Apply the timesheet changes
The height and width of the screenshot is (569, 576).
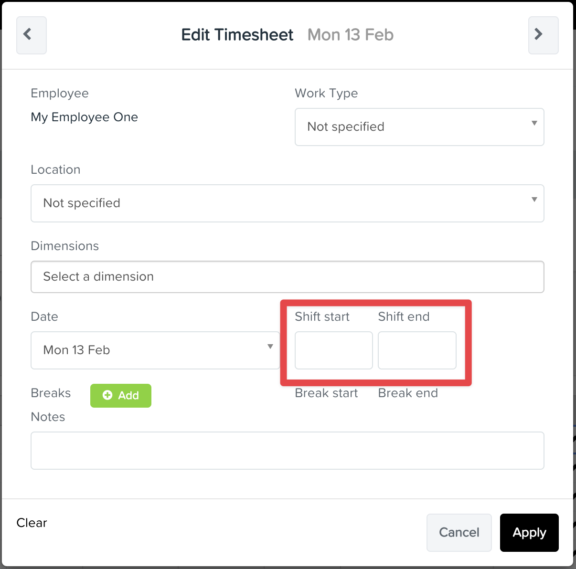[529, 533]
